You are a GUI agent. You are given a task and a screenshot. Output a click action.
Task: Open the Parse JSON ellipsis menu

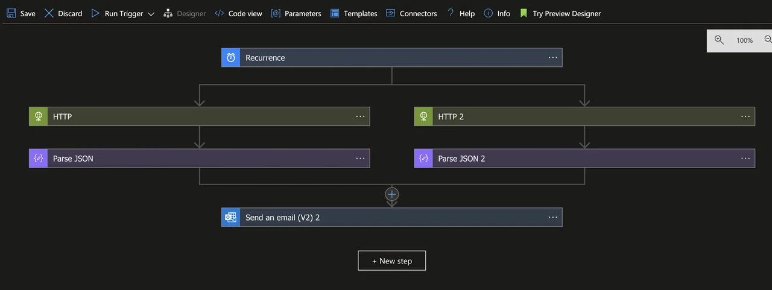coord(360,159)
